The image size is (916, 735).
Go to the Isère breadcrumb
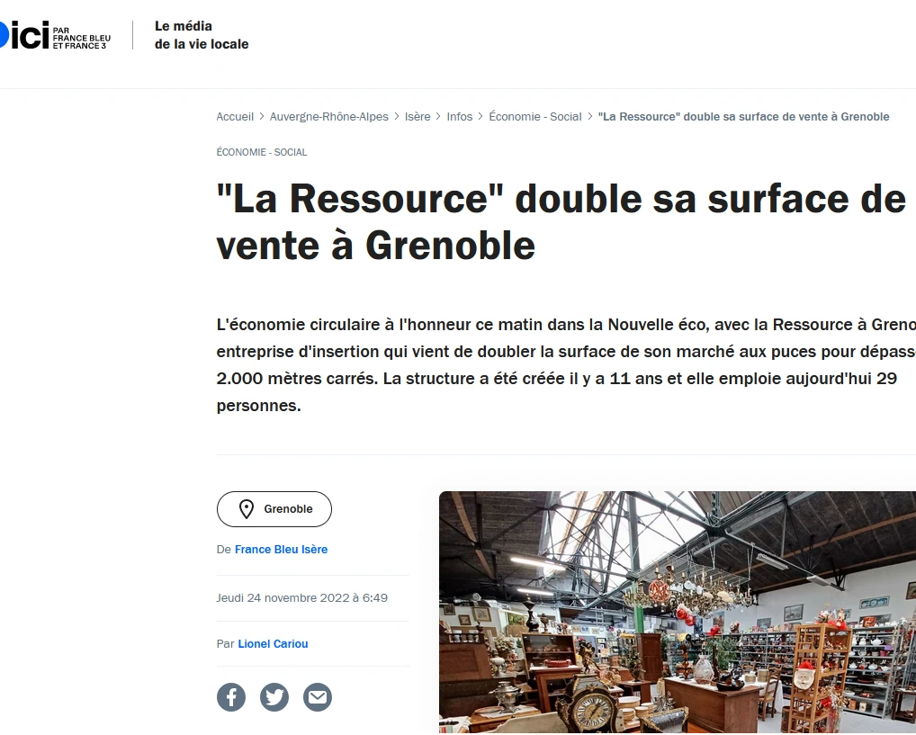pyautogui.click(x=418, y=116)
